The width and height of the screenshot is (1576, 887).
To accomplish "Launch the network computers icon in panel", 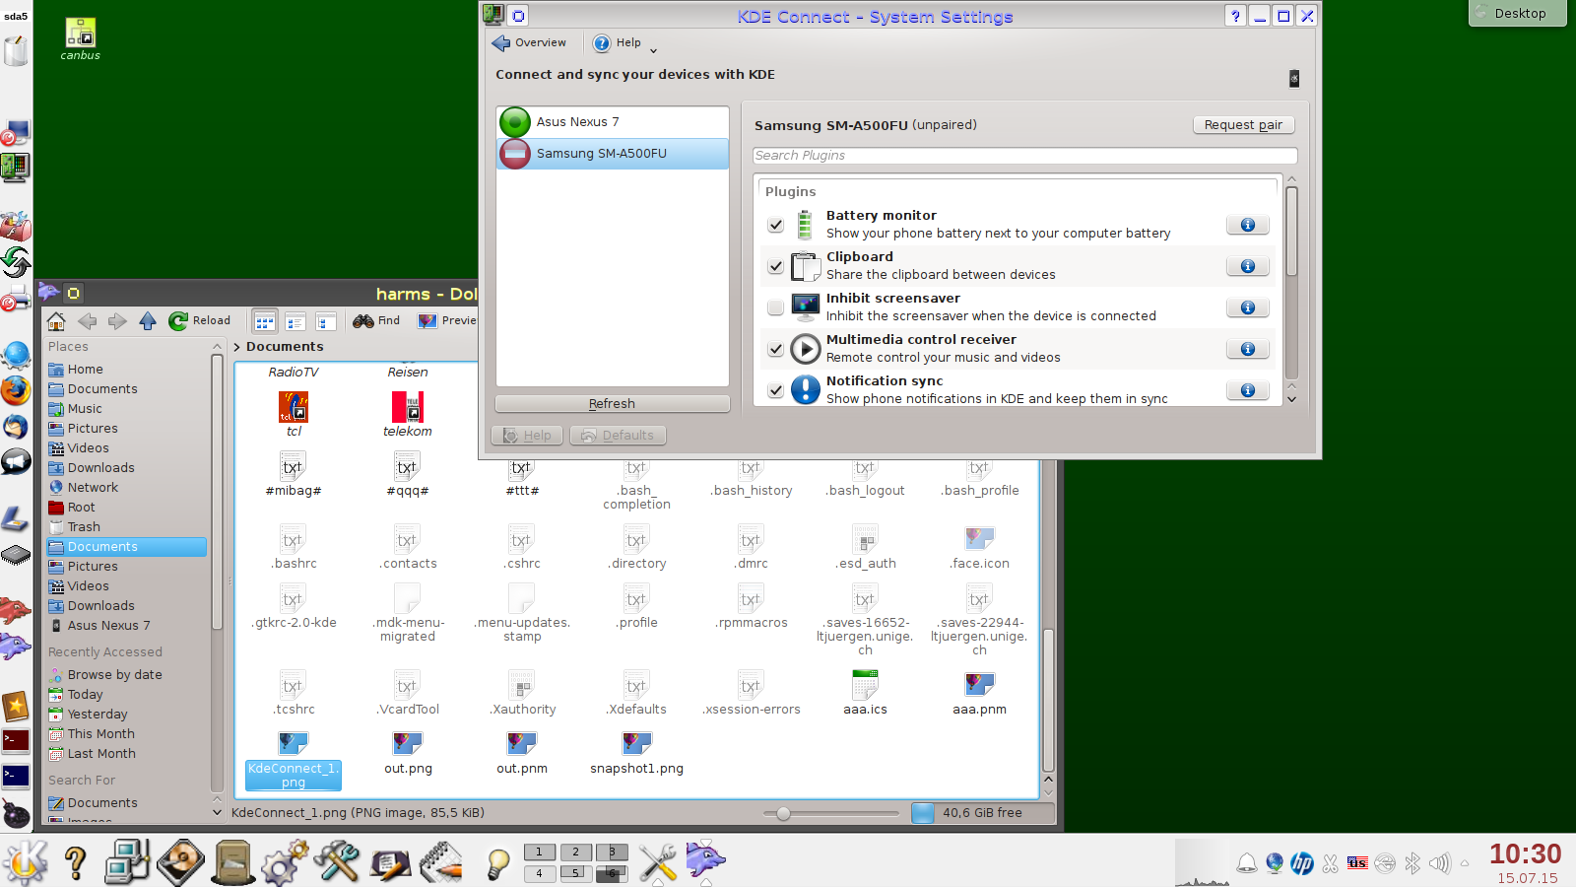I will 128,862.
